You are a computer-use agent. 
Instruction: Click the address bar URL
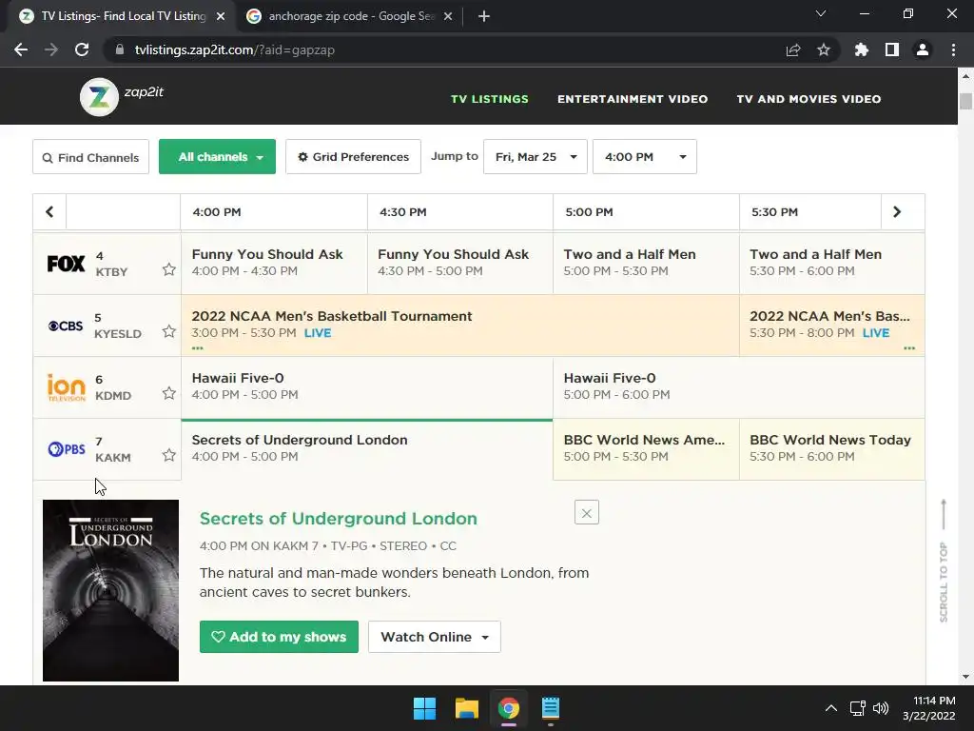(235, 49)
